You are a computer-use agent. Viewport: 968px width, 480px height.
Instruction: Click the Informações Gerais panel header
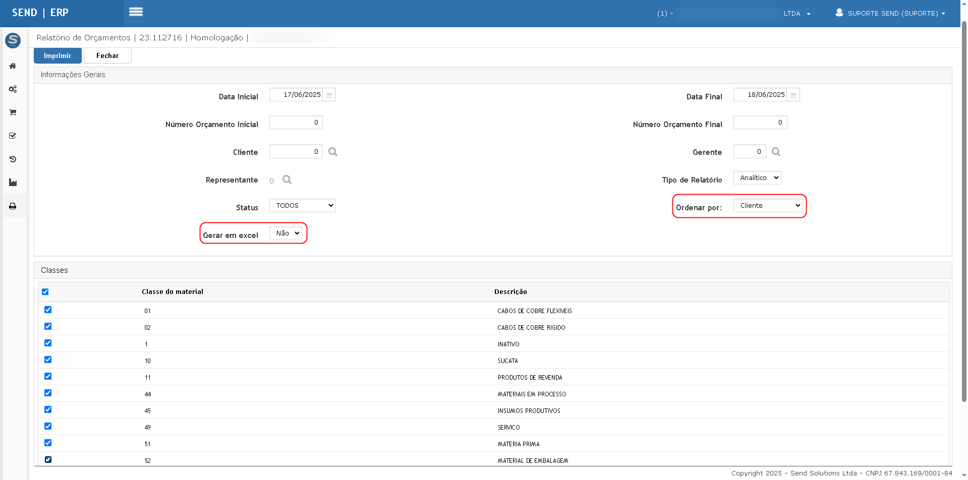coord(493,75)
